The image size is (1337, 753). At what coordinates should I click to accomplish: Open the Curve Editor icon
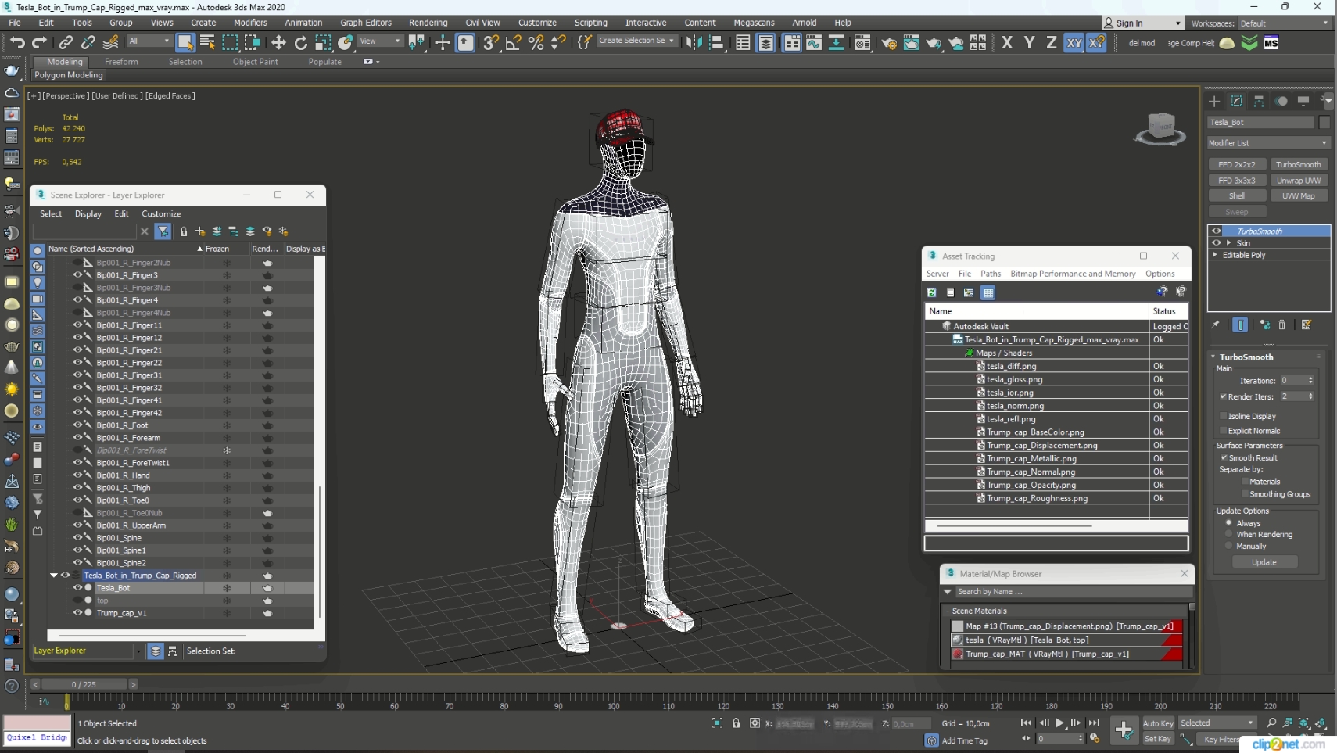814,42
